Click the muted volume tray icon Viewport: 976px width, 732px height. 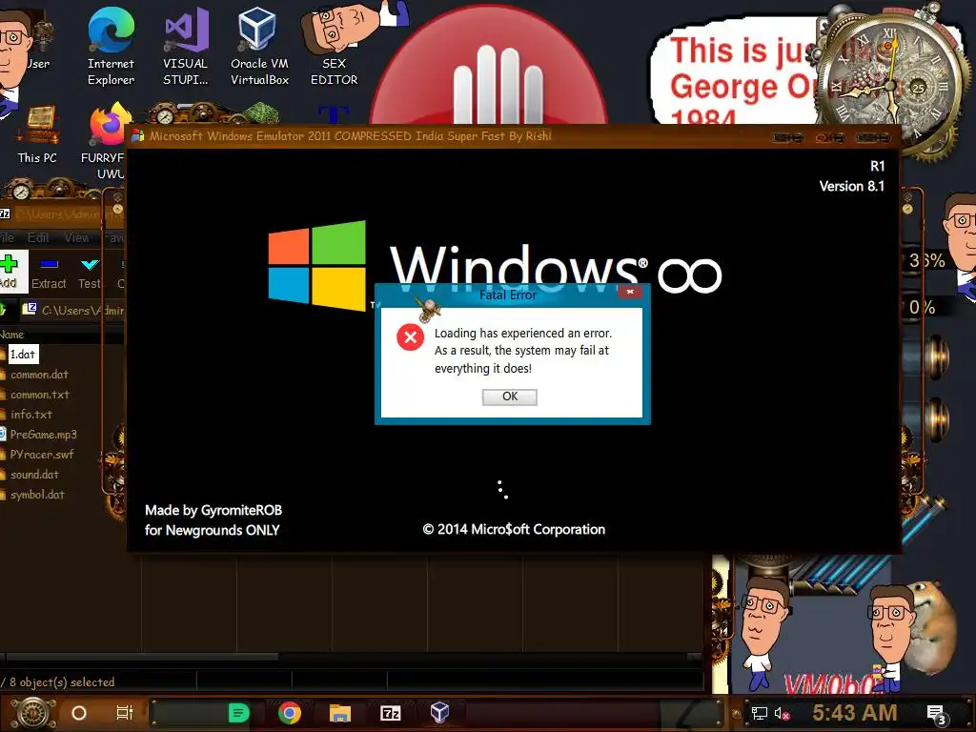click(782, 713)
